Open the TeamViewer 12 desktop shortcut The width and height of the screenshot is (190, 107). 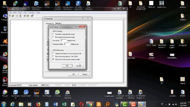pos(16,94)
